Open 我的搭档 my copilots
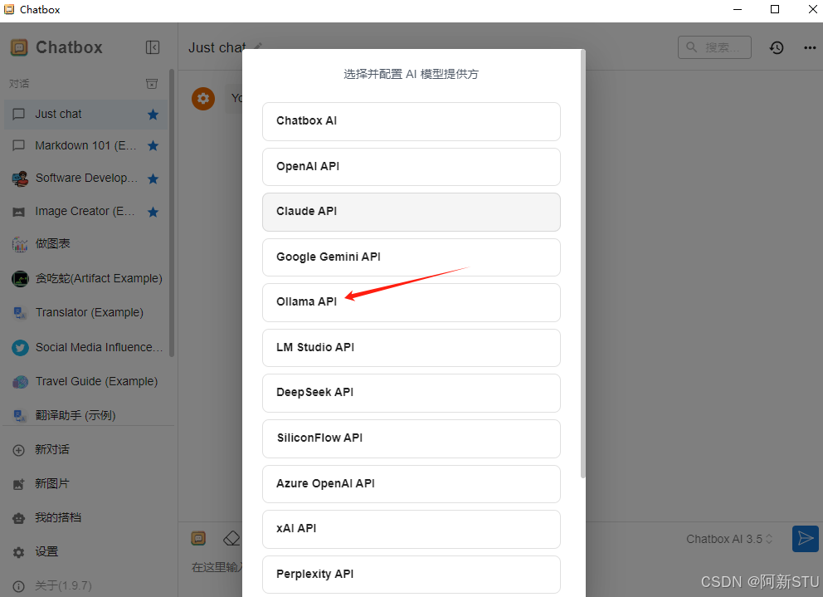Screen dimensions: 823x597 tap(89, 517)
